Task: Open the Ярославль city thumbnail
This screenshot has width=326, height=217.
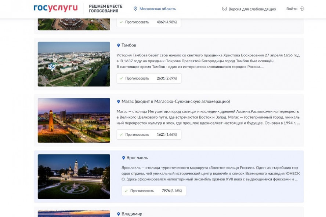Action: [x=74, y=177]
